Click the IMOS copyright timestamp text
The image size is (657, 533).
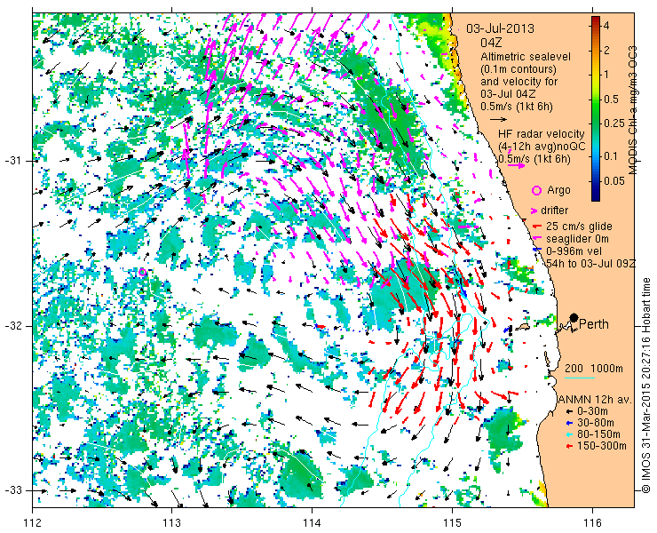(645, 385)
